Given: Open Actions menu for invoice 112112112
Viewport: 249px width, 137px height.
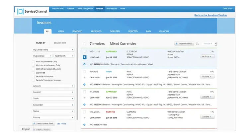Looking at the screenshot, I should [x=207, y=56].
